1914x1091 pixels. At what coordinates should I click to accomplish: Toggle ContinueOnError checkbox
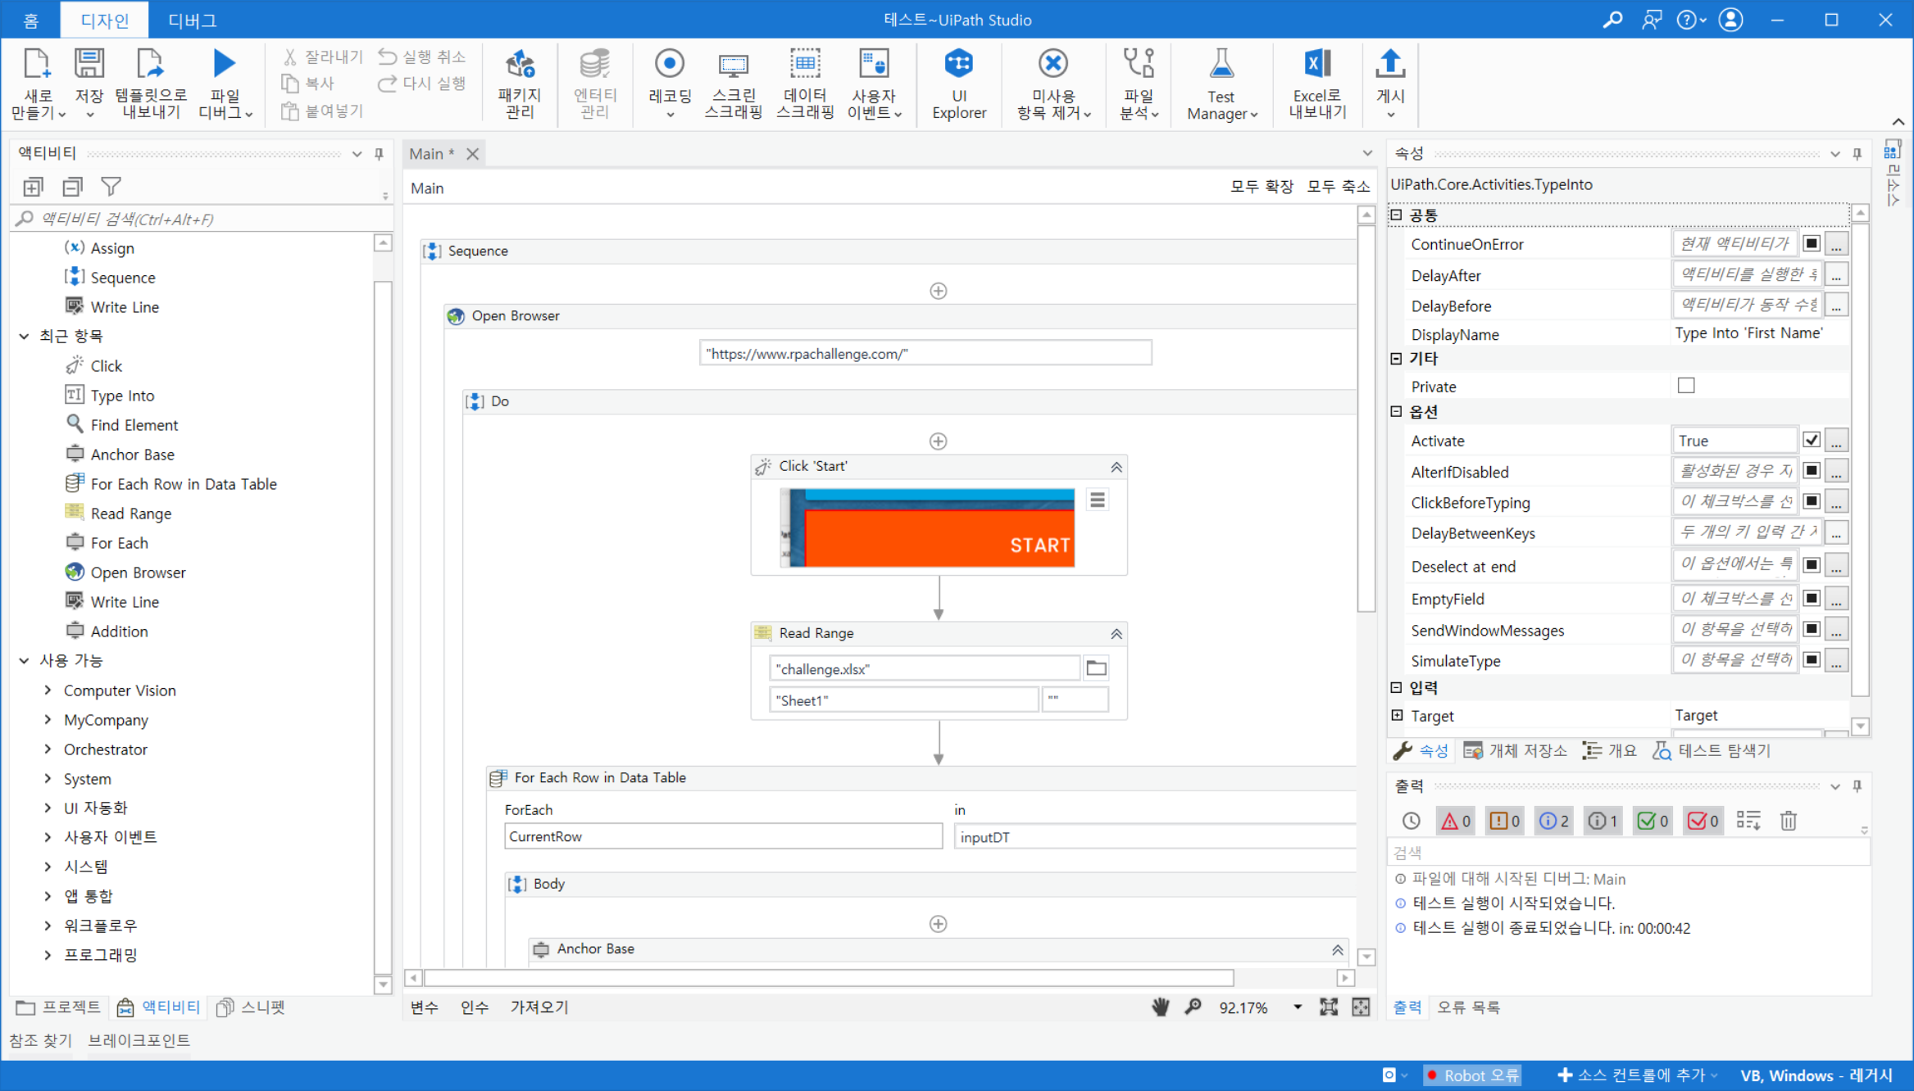[1812, 243]
